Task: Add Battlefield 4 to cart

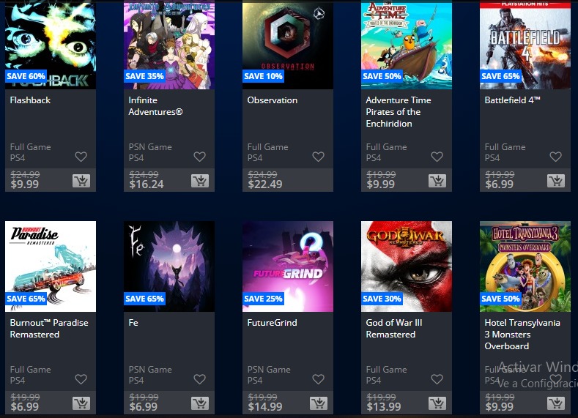Action: [556, 181]
